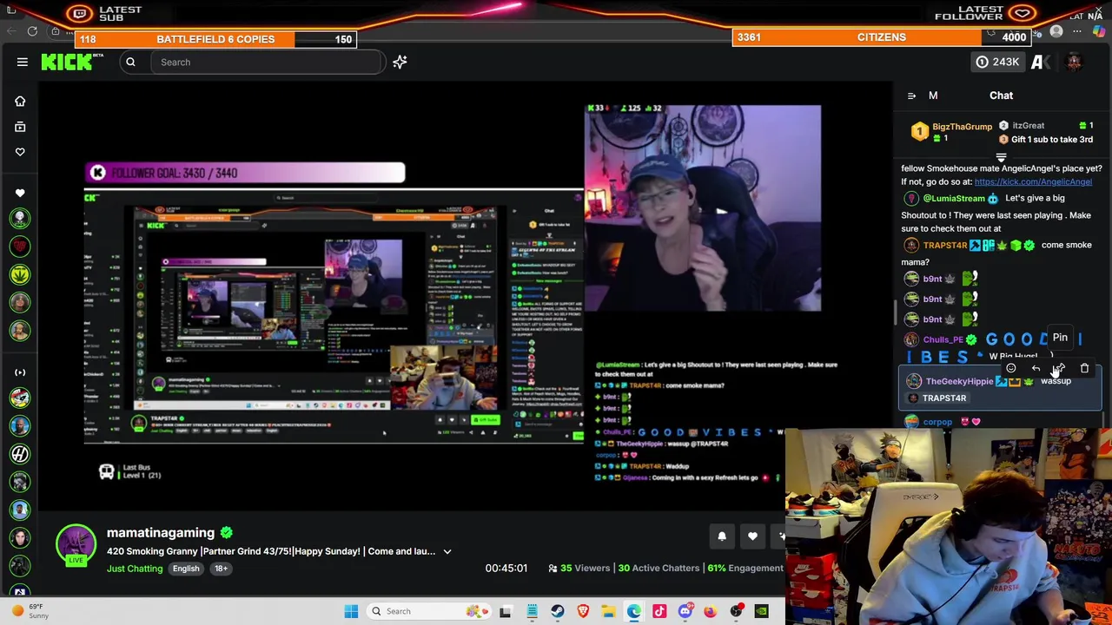Open the M button in chat header

pyautogui.click(x=933, y=95)
